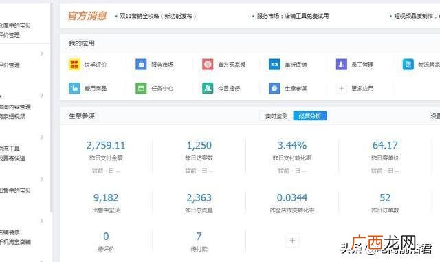Click the 0.0344 conversion rate value

pos(292,198)
